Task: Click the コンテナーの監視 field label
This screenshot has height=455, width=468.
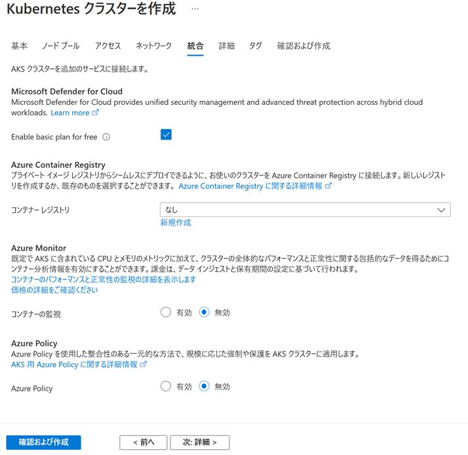Action: (36, 314)
